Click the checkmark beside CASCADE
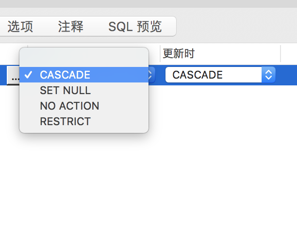 (x=29, y=75)
